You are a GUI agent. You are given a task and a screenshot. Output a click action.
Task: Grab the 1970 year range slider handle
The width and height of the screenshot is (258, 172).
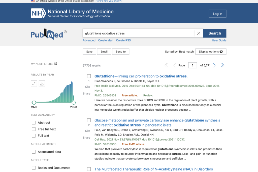tap(34, 103)
